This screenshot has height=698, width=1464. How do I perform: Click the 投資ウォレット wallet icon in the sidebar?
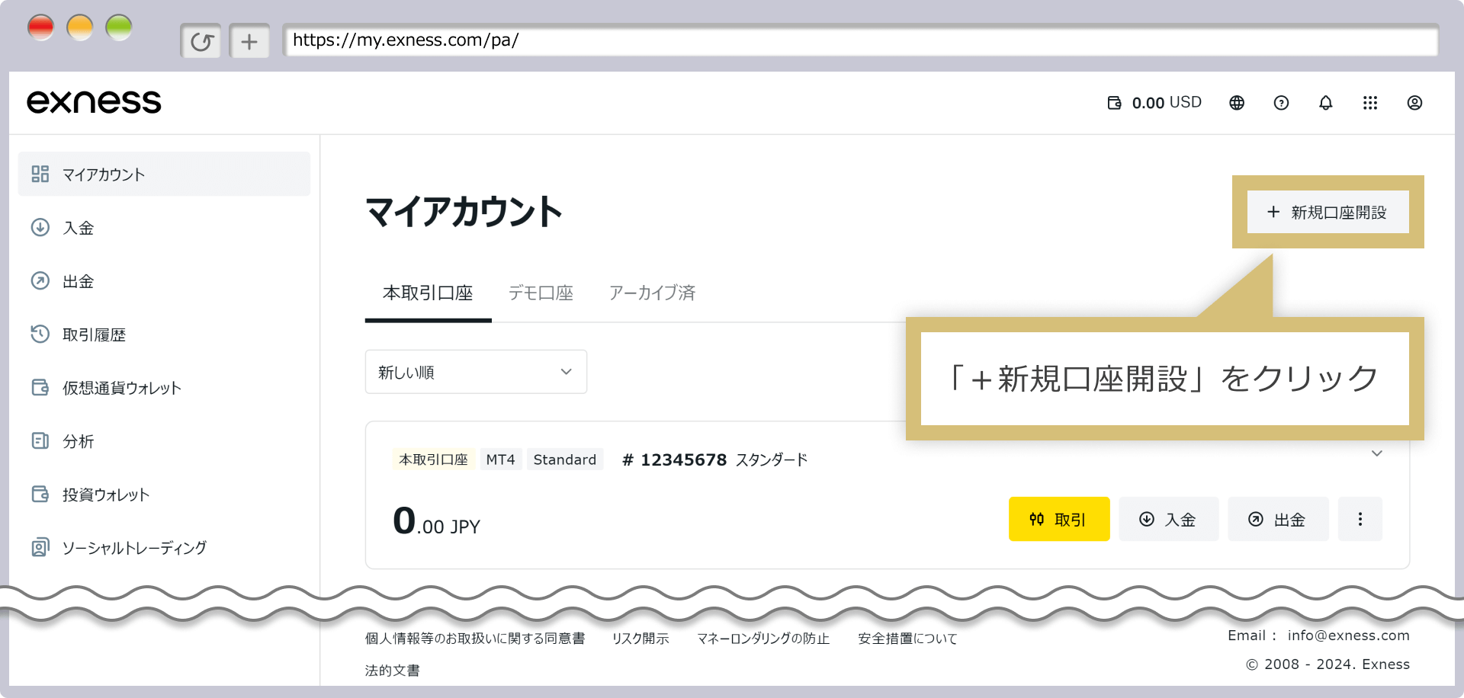(x=40, y=494)
